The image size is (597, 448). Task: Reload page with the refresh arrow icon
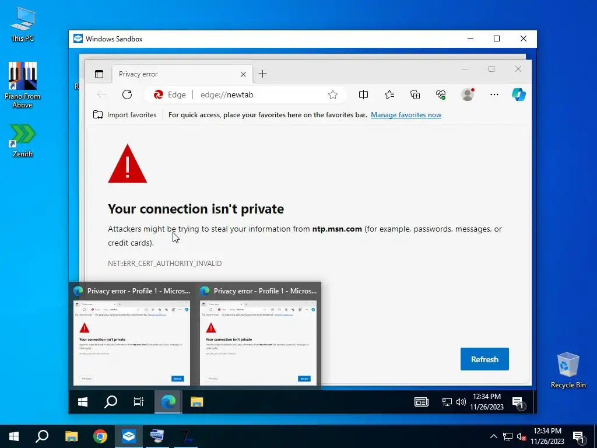pyautogui.click(x=127, y=94)
